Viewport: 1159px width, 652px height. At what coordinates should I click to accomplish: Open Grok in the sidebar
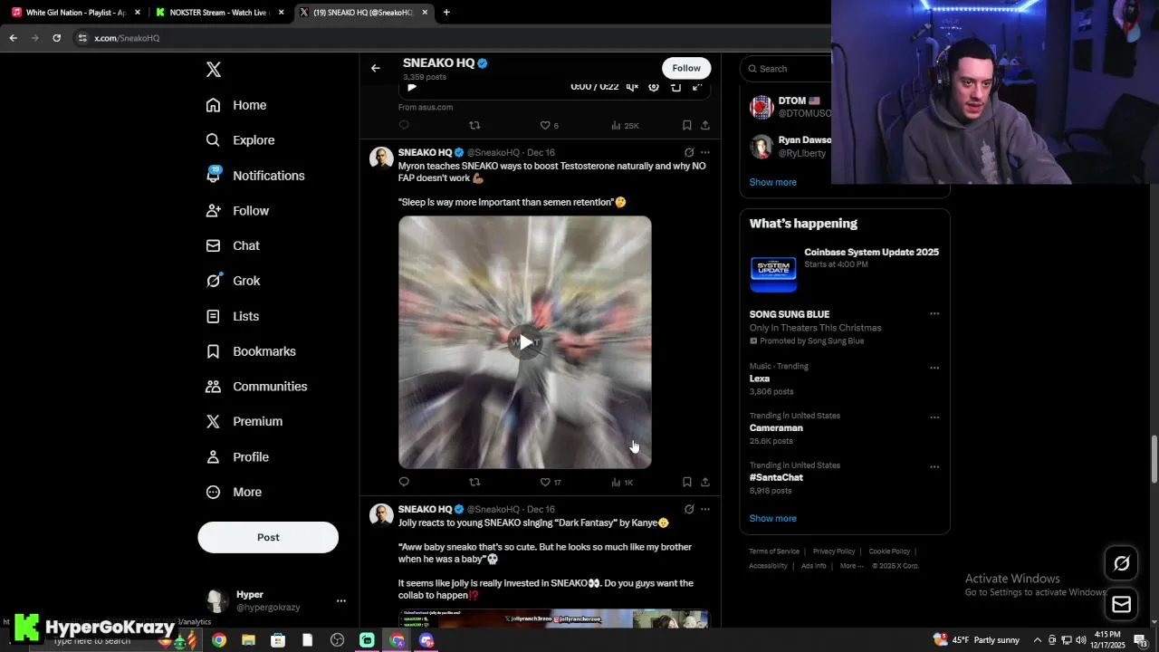[x=234, y=281]
